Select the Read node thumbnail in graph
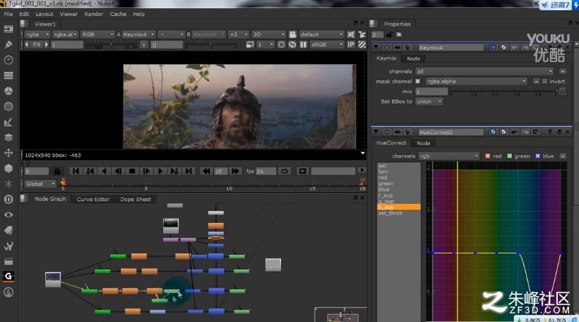Image resolution: width=579 pixels, height=322 pixels. (x=53, y=279)
